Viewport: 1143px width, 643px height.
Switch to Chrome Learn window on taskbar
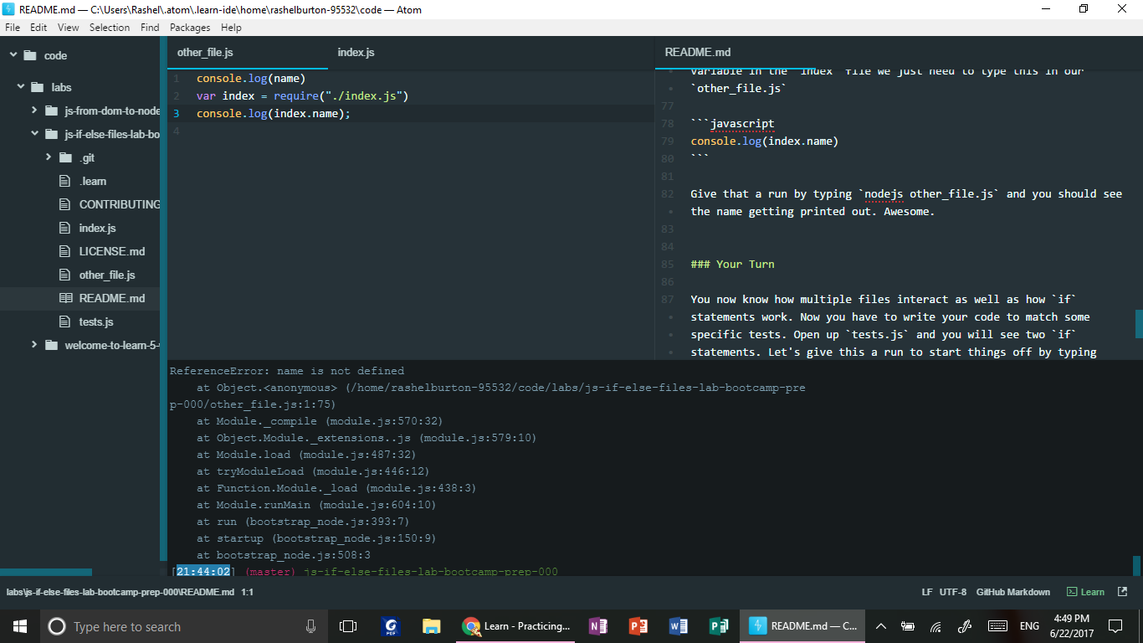click(516, 625)
